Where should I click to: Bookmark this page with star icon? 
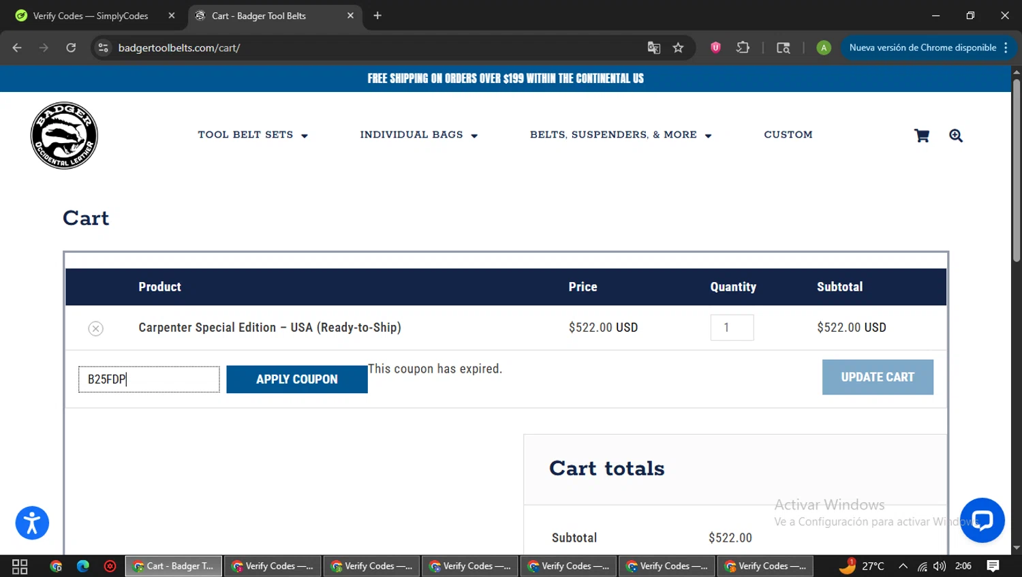[x=678, y=48]
